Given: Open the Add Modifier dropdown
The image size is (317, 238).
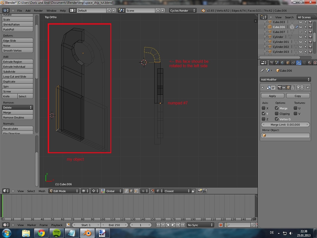Looking at the screenshot, I should 285,80.
